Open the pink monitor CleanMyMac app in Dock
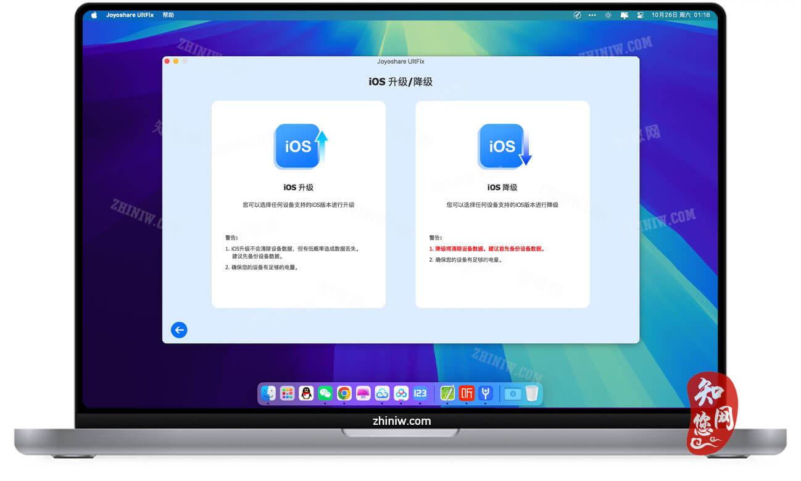The image size is (801, 481). pos(363,393)
